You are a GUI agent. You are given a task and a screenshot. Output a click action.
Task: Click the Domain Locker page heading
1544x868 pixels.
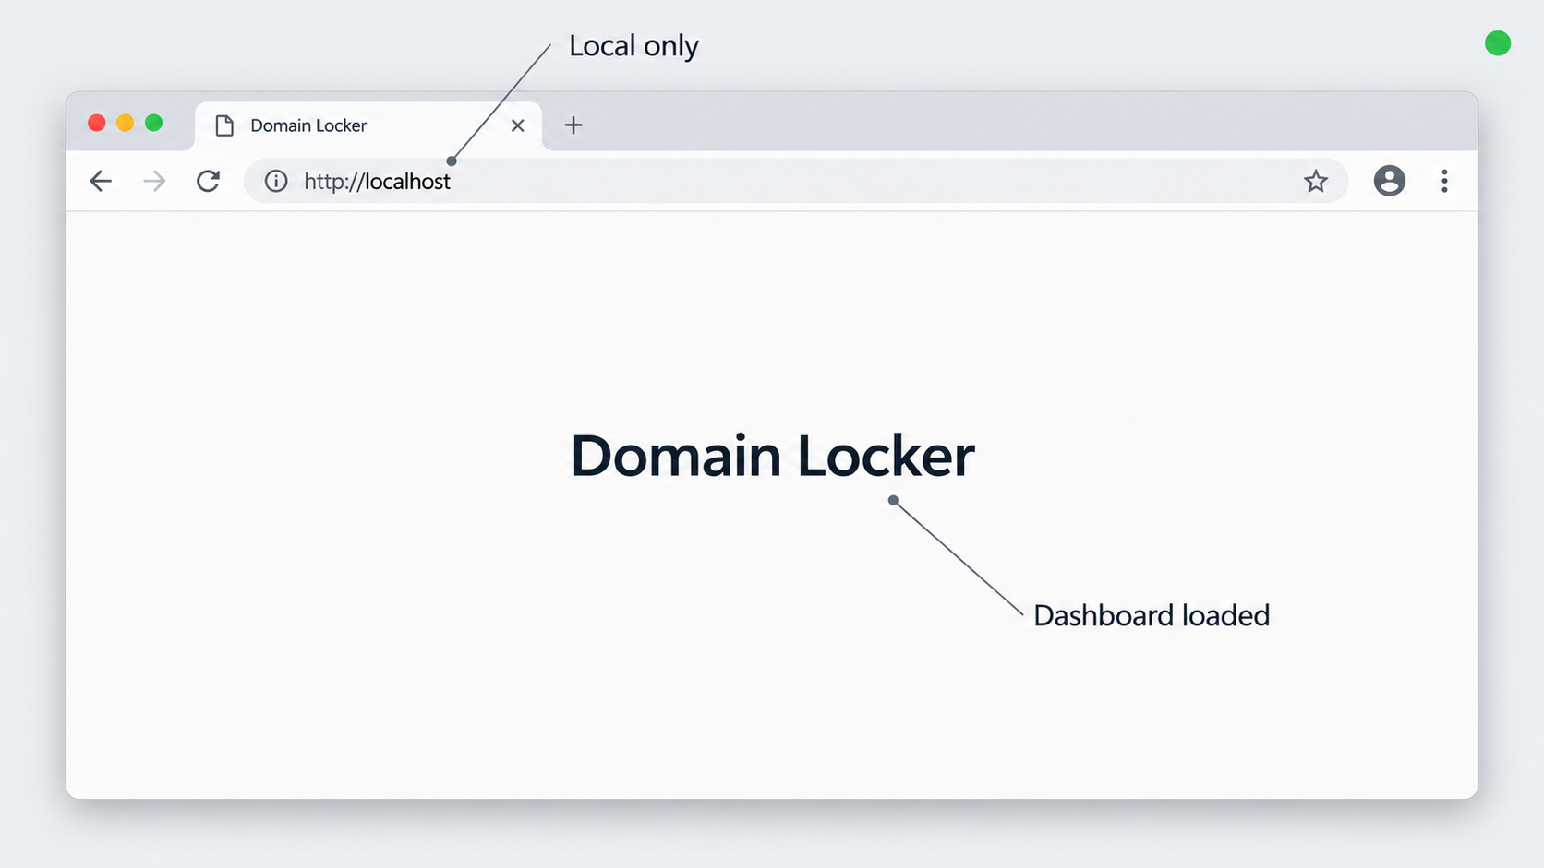(773, 456)
